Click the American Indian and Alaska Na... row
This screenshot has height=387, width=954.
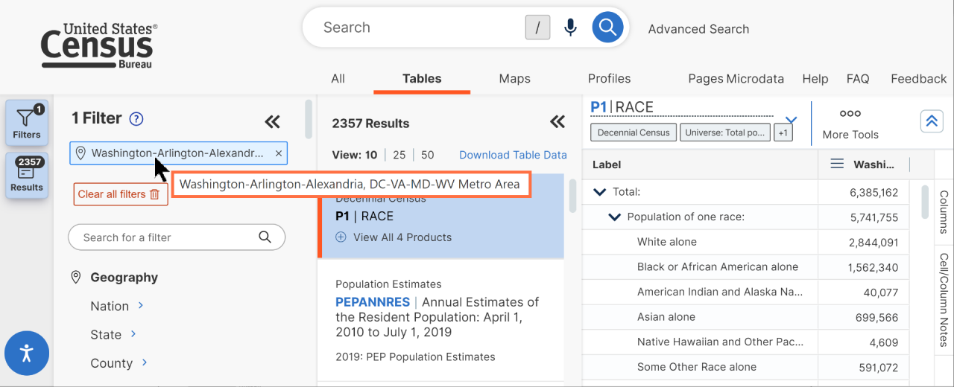720,292
